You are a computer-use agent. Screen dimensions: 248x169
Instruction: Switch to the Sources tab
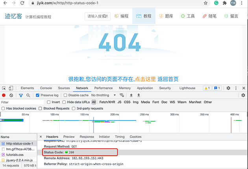point(64,88)
